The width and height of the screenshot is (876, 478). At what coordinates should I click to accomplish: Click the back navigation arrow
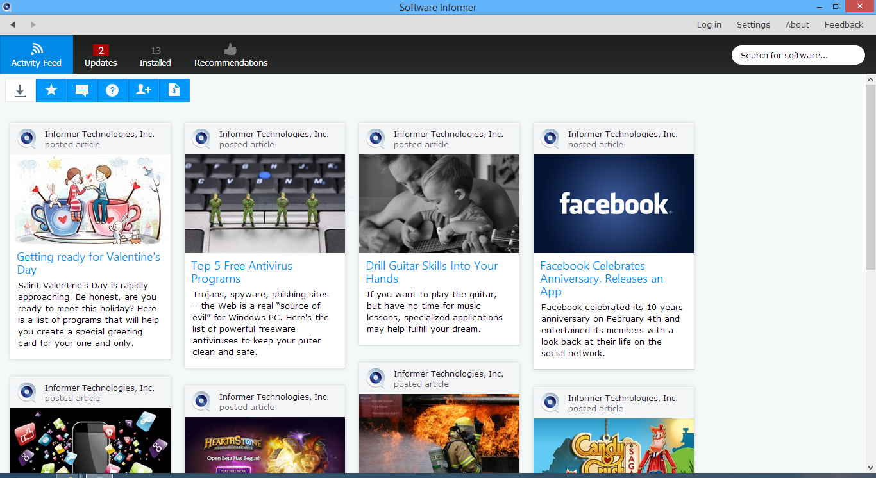pyautogui.click(x=13, y=24)
